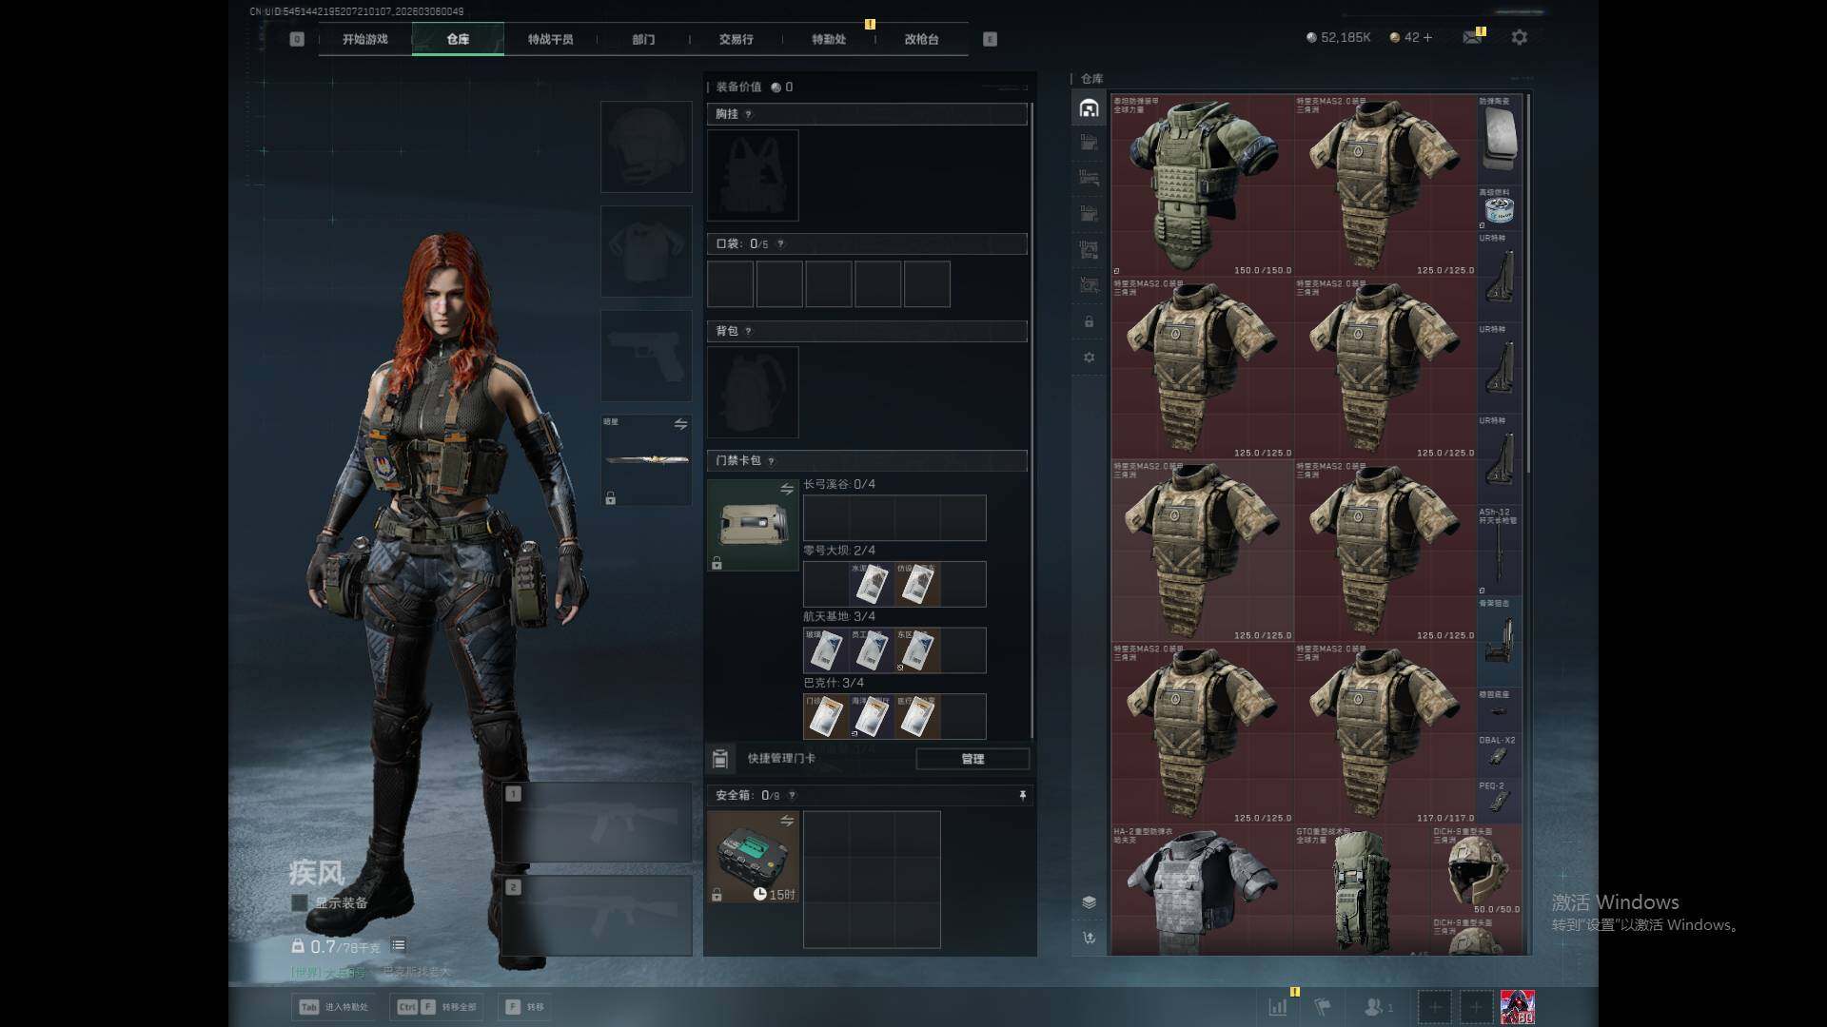Viewport: 1827px width, 1027px height.
Task: Open the 门禁卡包 help question mark
Action: pyautogui.click(x=771, y=461)
